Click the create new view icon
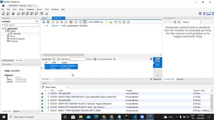Screen dimensions: 214x120 (27, 13)
